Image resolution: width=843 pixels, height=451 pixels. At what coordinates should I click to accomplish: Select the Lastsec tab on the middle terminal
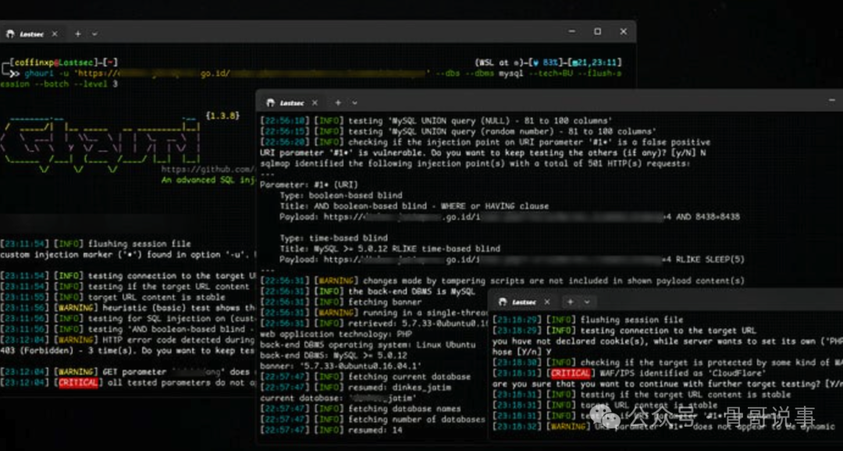tap(292, 102)
